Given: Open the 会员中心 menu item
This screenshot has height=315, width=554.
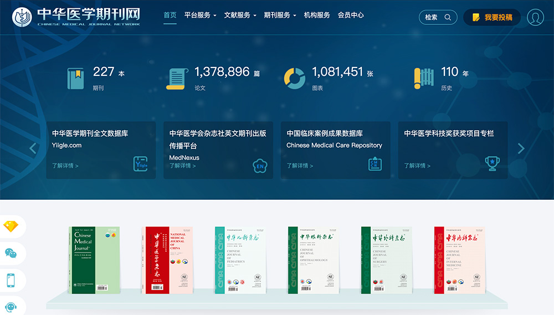Looking at the screenshot, I should click(351, 15).
